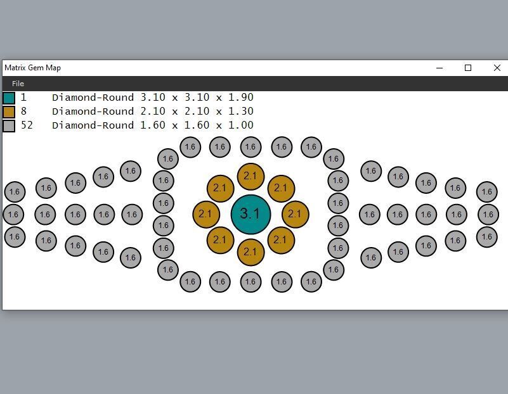The width and height of the screenshot is (508, 394).
Task: Select the rightmost 1.6 gem in the center row
Action: click(488, 215)
